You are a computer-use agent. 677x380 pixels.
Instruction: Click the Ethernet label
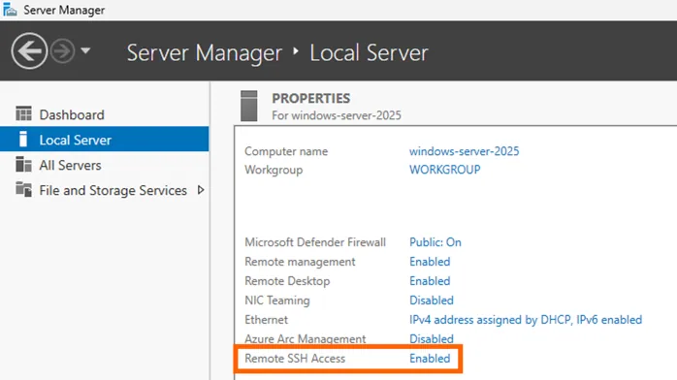click(x=266, y=320)
